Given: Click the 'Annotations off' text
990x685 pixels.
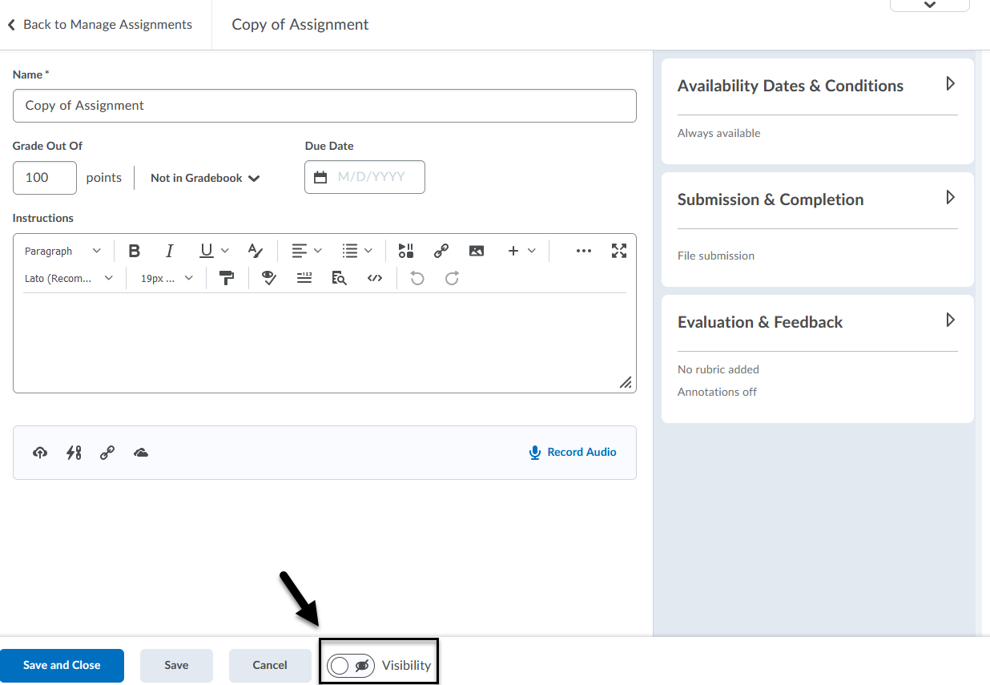Looking at the screenshot, I should 717,392.
